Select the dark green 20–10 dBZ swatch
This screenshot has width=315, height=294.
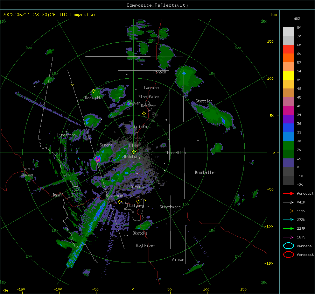pyautogui.click(x=288, y=154)
